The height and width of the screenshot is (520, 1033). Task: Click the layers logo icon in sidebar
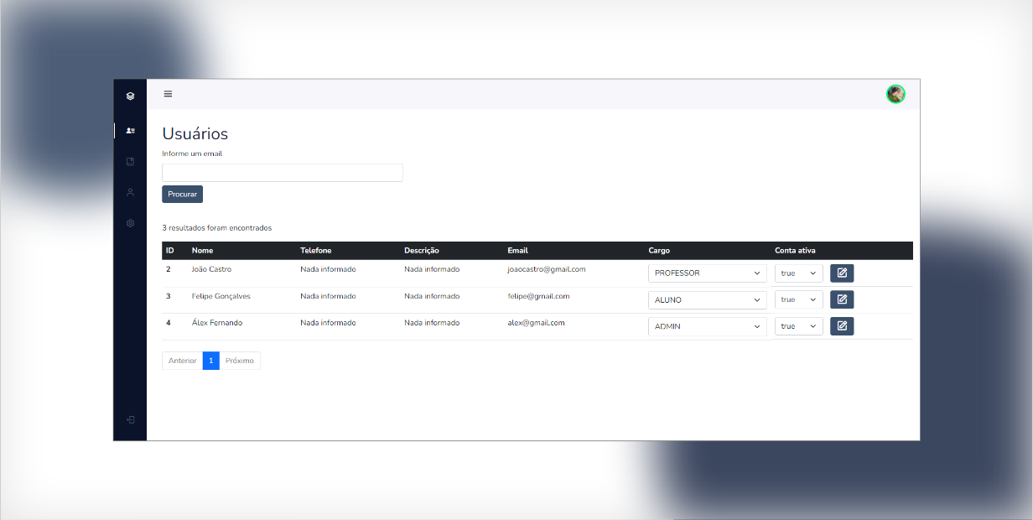tap(130, 96)
